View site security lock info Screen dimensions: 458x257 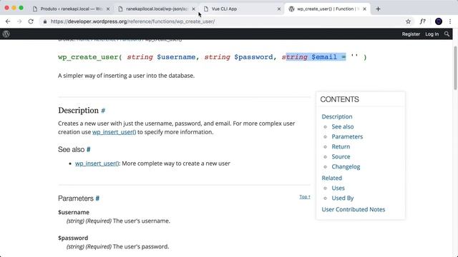pyautogui.click(x=44, y=21)
